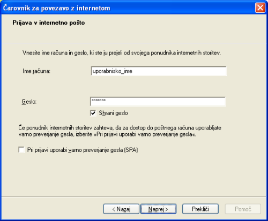
Task: Go back with the Nazaj button
Action: [121, 209]
